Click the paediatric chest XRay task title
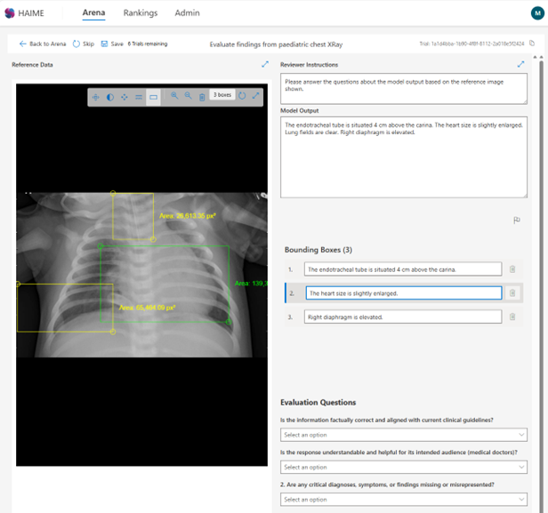This screenshot has height=513, width=548. [x=276, y=44]
